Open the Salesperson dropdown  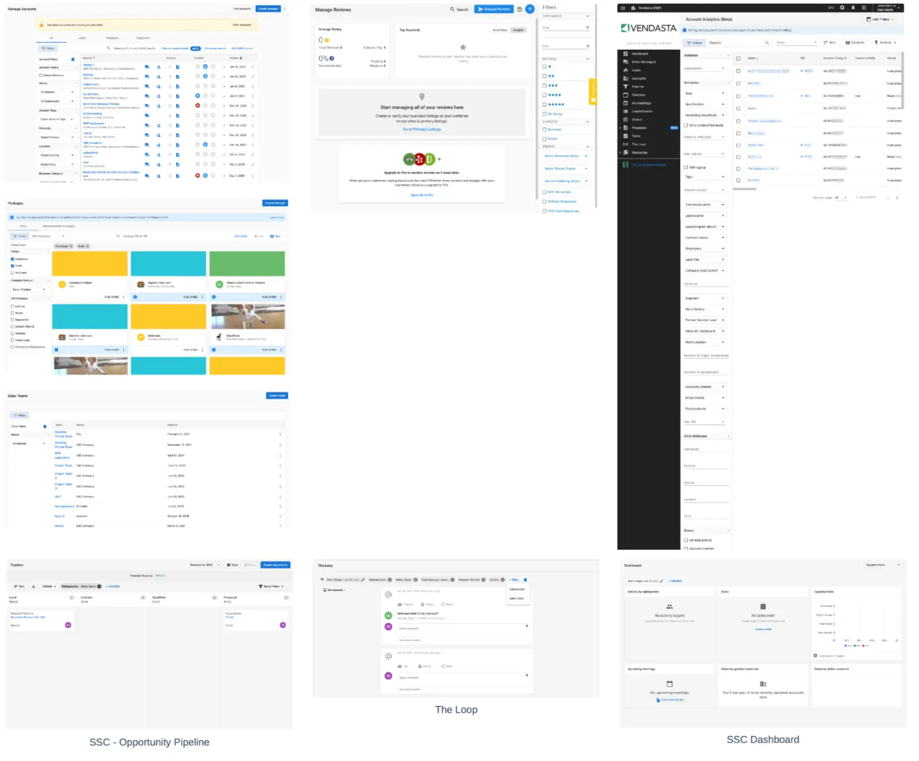[704, 69]
